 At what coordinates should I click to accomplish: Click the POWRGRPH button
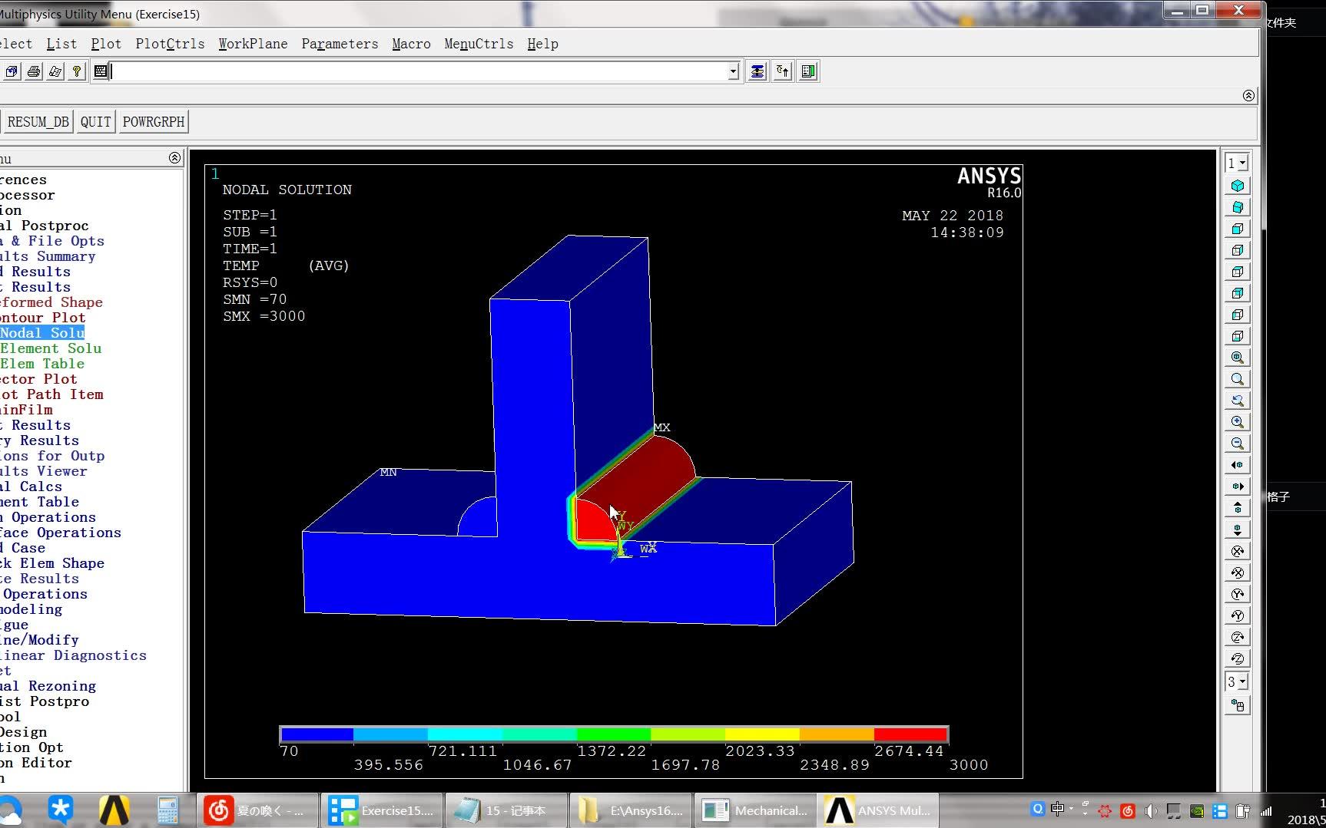coord(153,121)
